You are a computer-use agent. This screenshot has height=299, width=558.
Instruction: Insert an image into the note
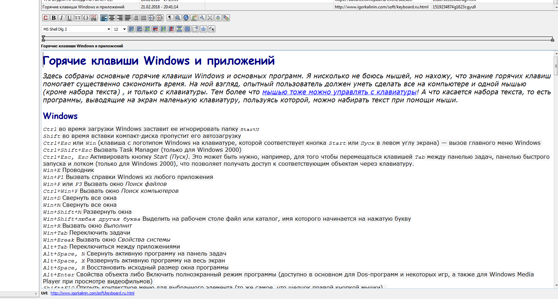tap(194, 18)
